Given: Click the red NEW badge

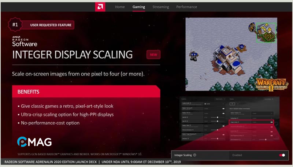Looking at the screenshot, I should click(153, 55).
